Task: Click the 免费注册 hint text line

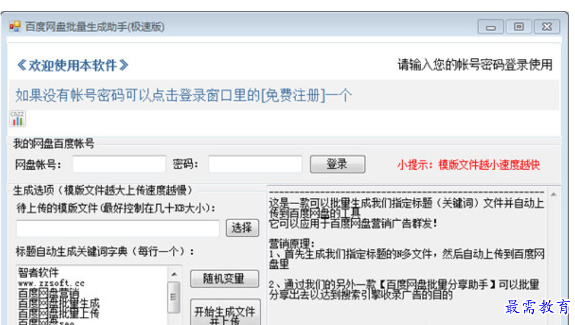Action: click(x=184, y=95)
